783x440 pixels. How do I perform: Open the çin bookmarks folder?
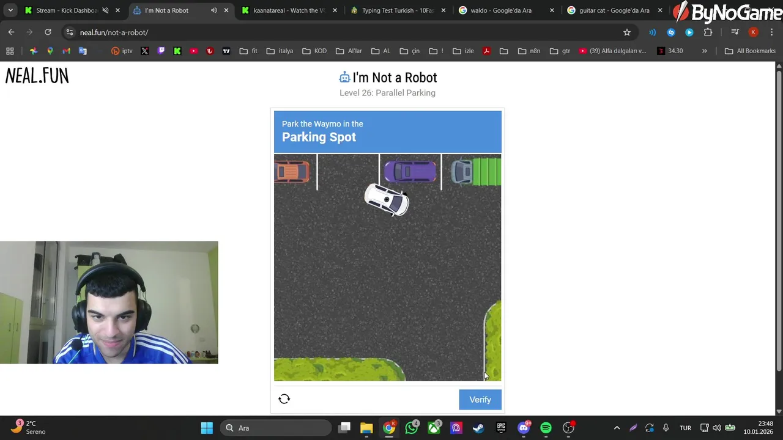tap(409, 51)
